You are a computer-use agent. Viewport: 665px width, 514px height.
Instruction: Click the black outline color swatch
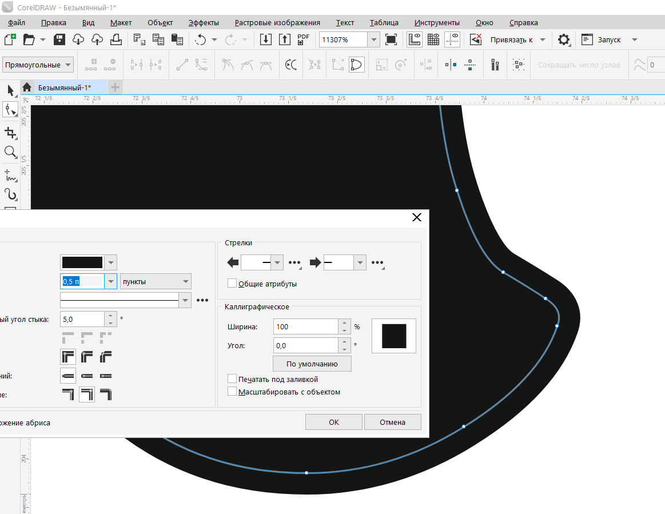(82, 262)
